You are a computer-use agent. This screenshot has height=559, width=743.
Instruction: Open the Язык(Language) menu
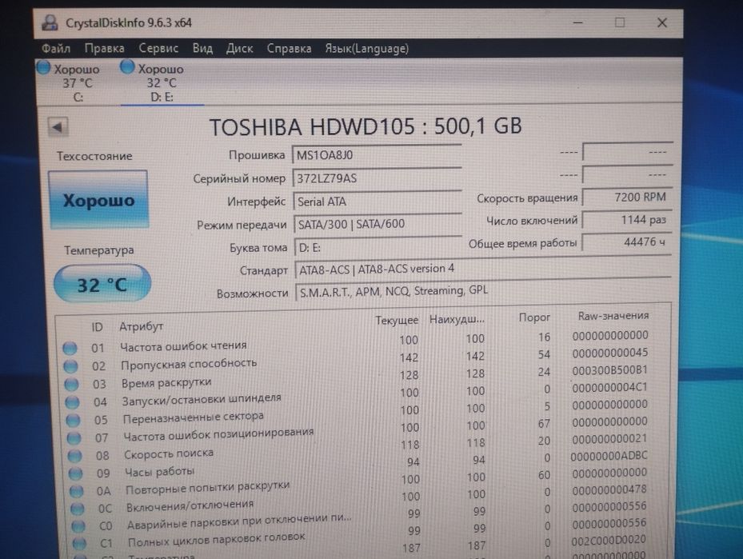pyautogui.click(x=367, y=48)
